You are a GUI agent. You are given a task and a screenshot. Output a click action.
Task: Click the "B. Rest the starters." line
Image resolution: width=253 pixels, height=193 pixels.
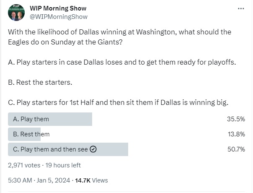[40, 82]
